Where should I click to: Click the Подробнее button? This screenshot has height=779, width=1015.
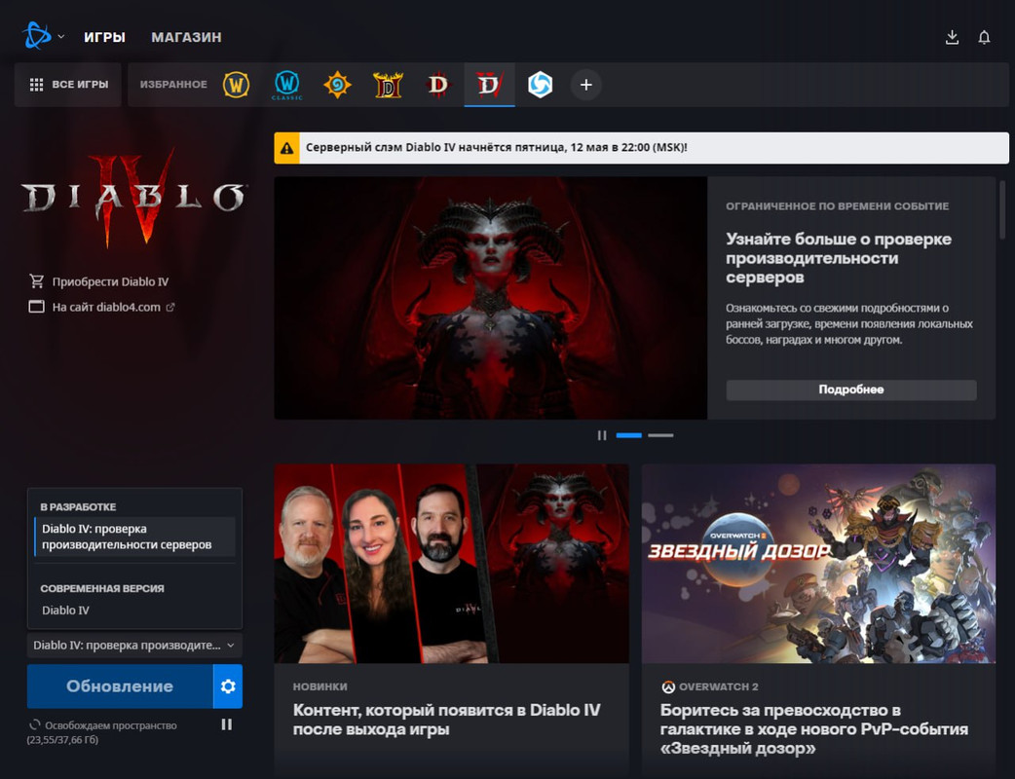(851, 389)
